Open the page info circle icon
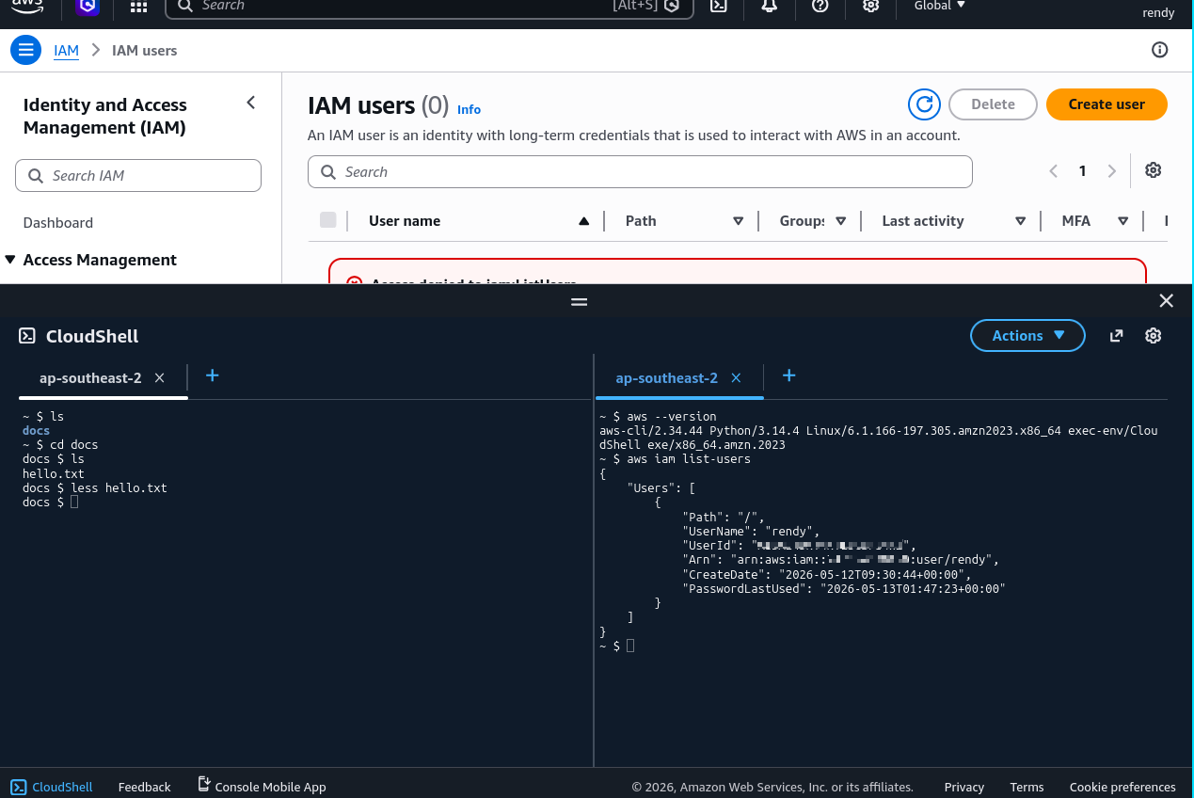Viewport: 1194px width, 798px height. (x=1160, y=50)
